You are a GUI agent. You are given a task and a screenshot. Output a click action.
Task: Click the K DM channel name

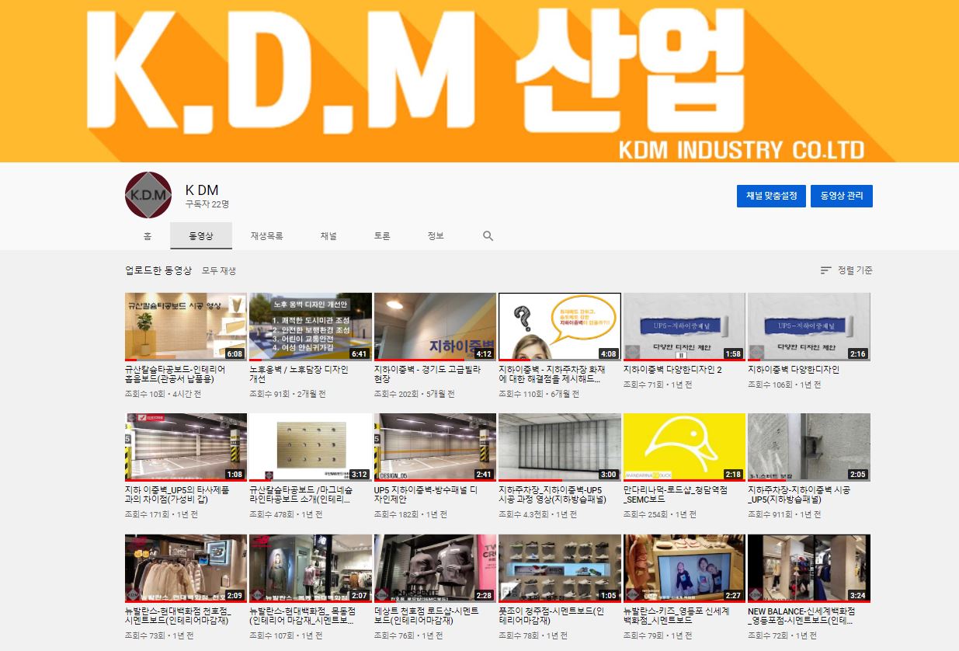pos(202,190)
